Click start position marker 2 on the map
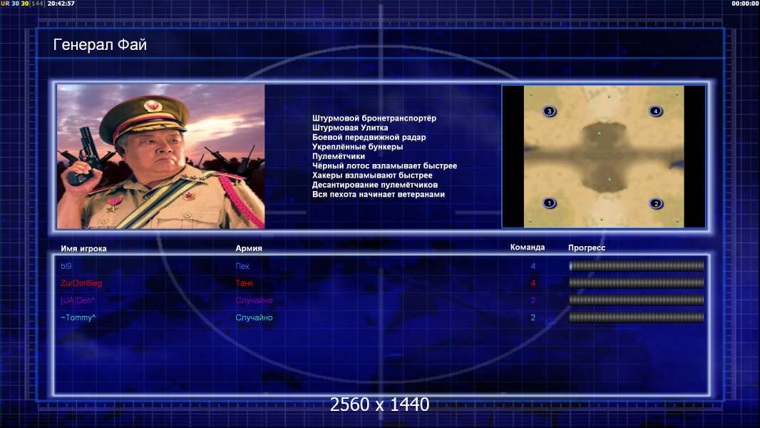The width and height of the screenshot is (760, 428). click(656, 203)
